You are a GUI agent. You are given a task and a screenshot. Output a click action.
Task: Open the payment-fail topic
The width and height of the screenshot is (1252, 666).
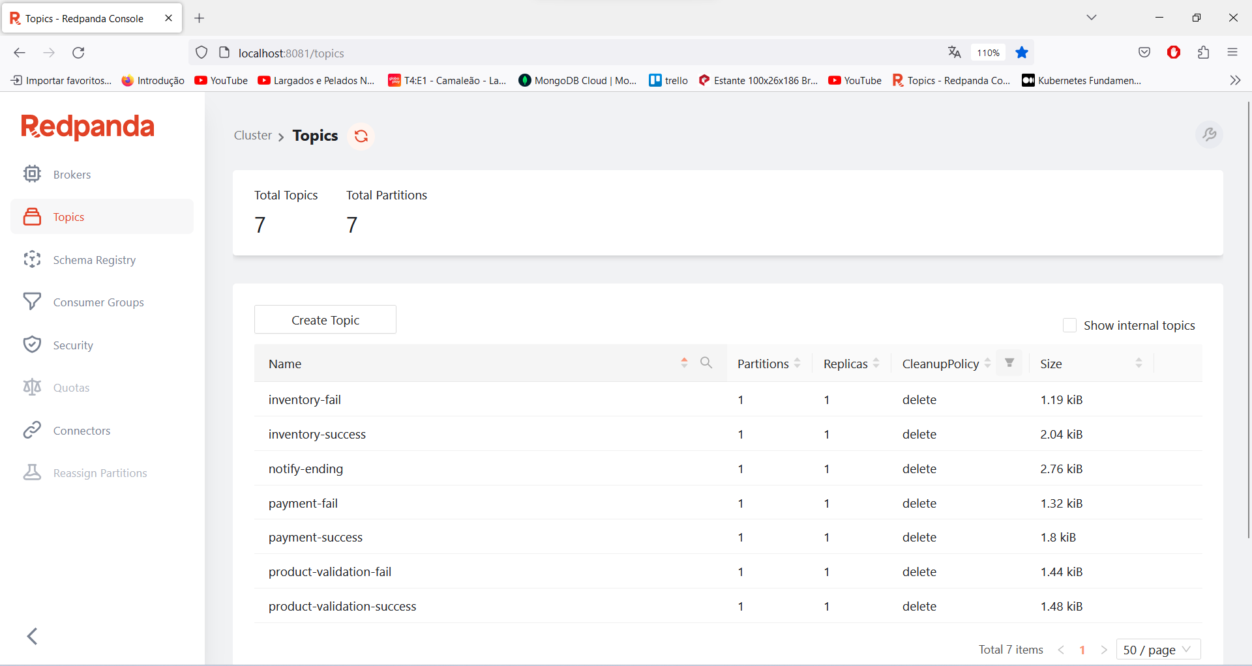[303, 504]
